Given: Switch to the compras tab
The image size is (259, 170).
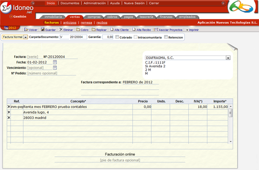Looking at the screenshot, I should 94,17.
